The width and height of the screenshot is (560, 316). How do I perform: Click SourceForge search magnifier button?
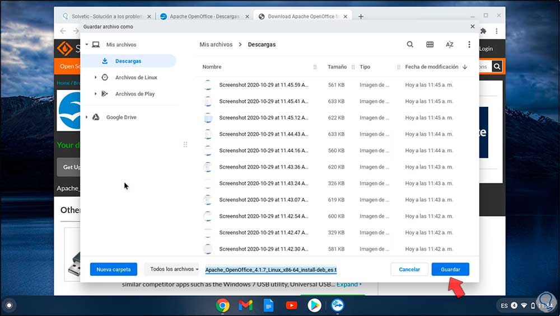click(497, 66)
